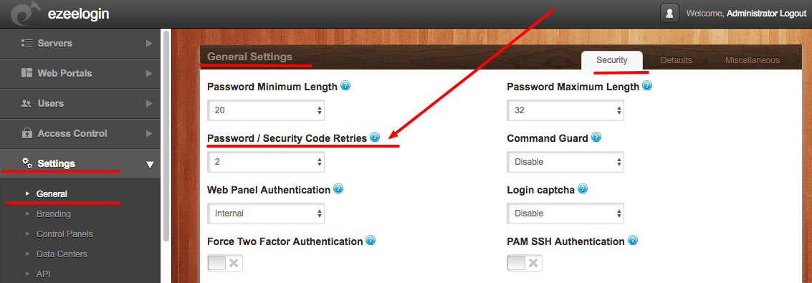Toggle the PAM SSH Authentication switch
Image resolution: width=812 pixels, height=283 pixels.
(525, 263)
